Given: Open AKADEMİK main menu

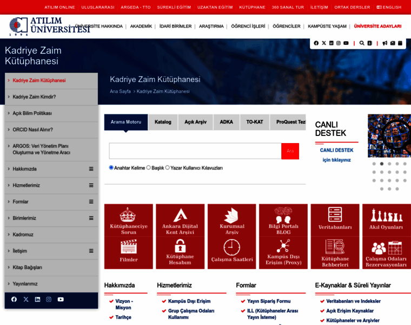Looking at the screenshot, I should 141,26.
